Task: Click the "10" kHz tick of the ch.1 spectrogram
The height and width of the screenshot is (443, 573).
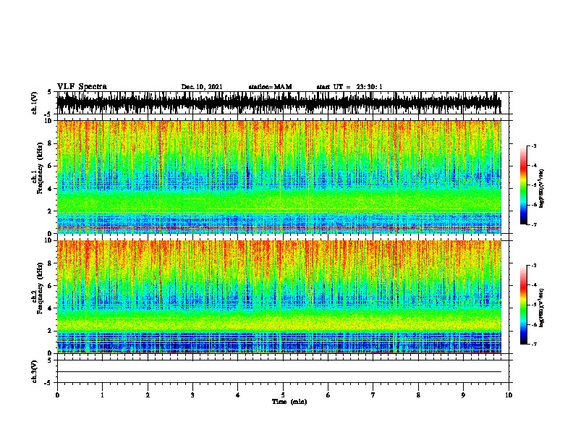Action: point(49,121)
